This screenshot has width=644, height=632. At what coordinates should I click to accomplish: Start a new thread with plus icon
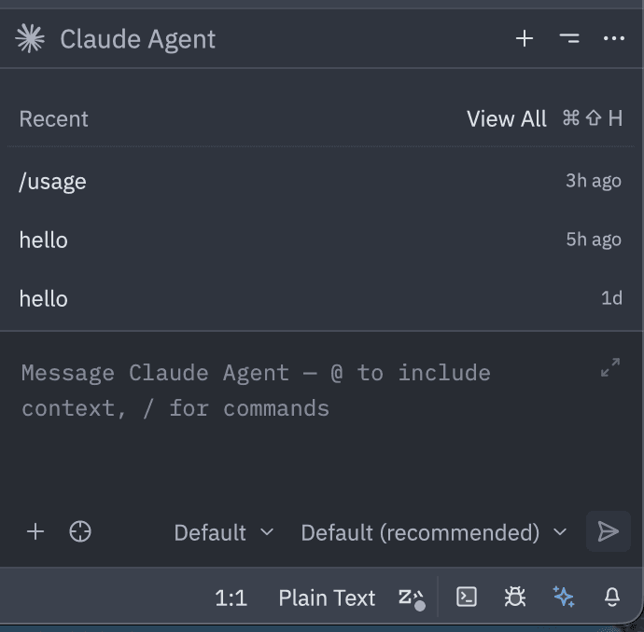(525, 38)
